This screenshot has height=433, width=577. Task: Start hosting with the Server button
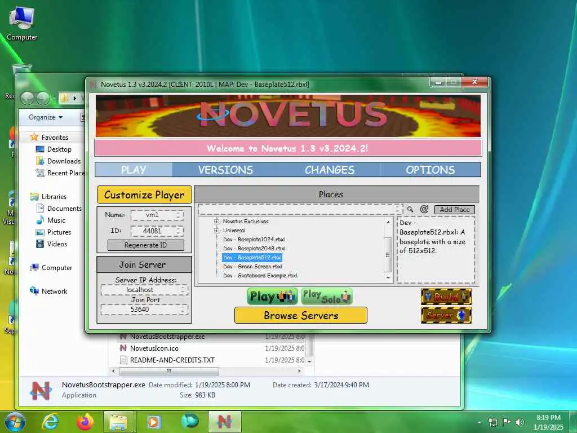pos(446,315)
